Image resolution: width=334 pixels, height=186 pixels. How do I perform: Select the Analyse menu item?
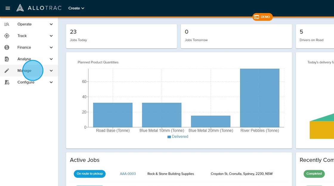tap(24, 59)
